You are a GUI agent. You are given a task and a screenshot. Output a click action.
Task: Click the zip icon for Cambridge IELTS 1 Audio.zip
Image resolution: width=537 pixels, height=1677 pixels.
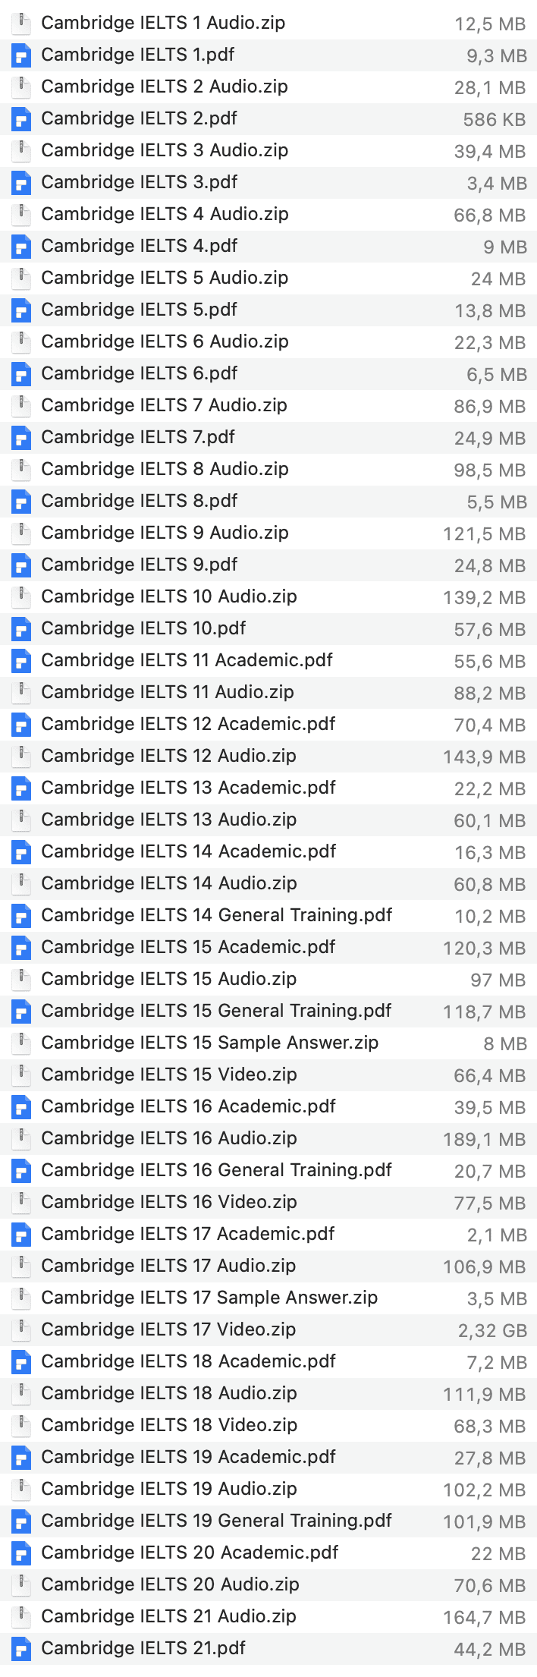coord(22,24)
